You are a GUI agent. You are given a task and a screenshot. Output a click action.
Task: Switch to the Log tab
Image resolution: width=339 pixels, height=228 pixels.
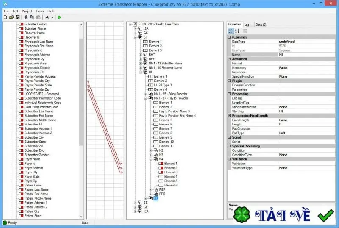tap(247, 25)
